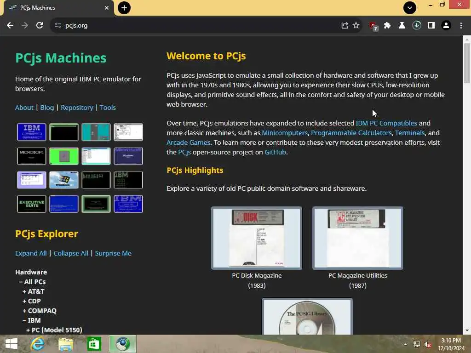
Task: Click the PC Disk Magazine (1983) caption
Action: (x=257, y=280)
